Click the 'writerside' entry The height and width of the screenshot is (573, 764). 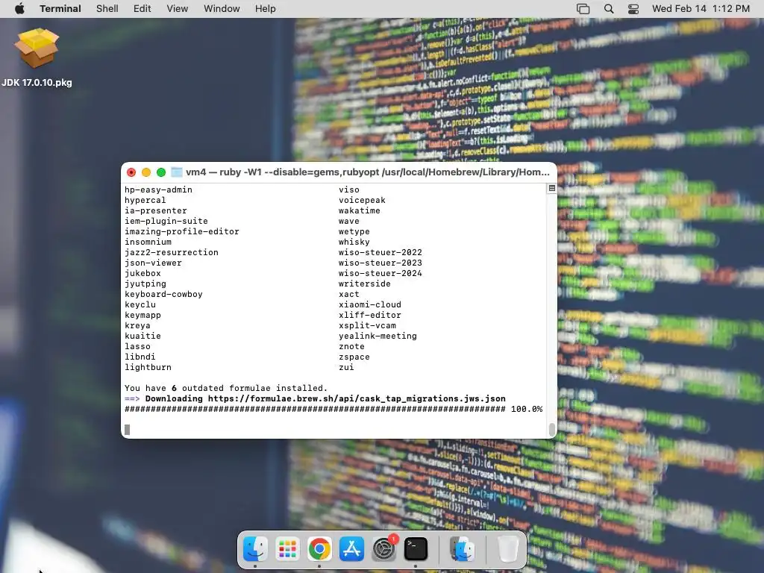pos(364,284)
